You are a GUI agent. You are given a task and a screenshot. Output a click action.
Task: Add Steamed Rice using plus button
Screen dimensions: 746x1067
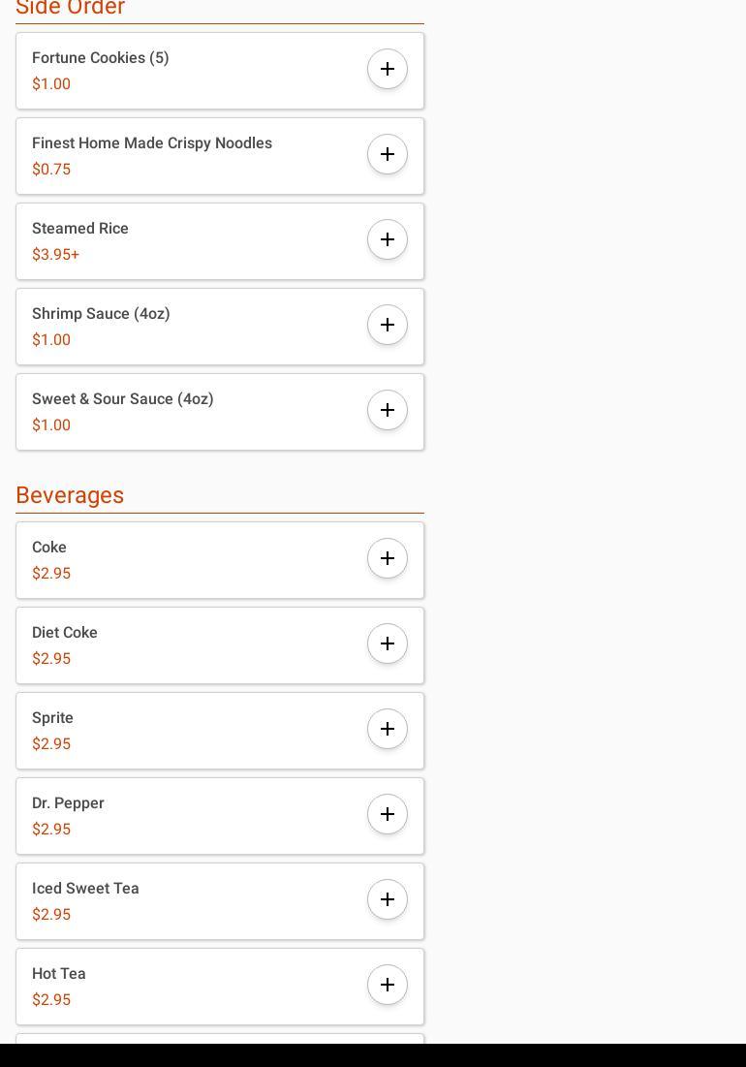pos(388,239)
